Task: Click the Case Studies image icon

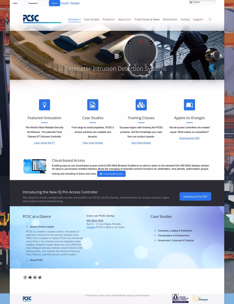Action: 93,105
